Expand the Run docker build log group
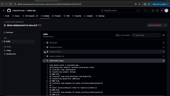The image size is (170, 96). 50,65
